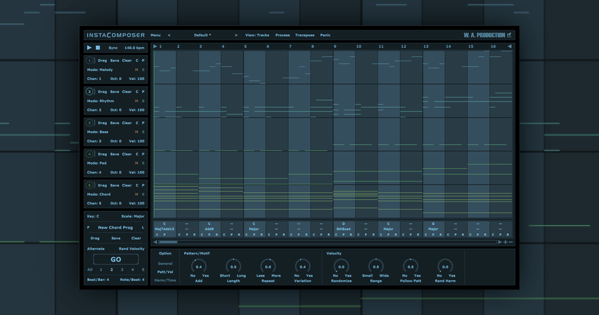Solo track 3 Bass
Viewport: 599px width, 315px height.
(x=143, y=132)
